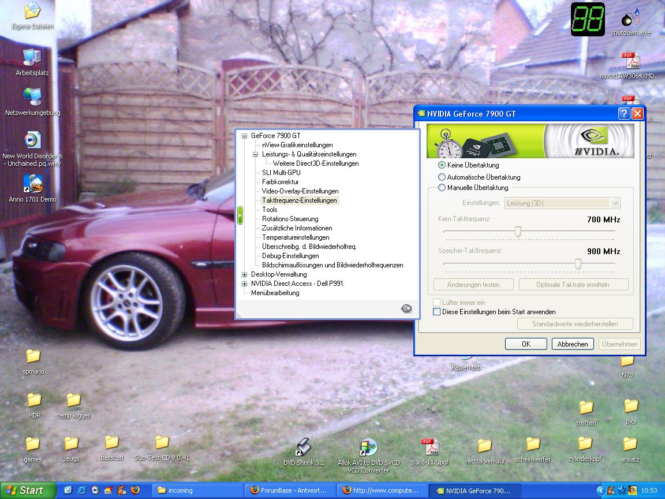Open nView-Grafikeinstellungen tree entry
This screenshot has height=499, width=665.
pyautogui.click(x=297, y=145)
